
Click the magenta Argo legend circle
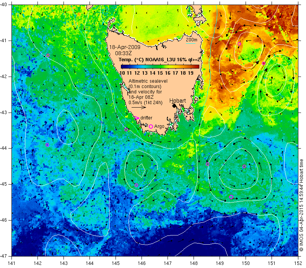coord(151,126)
